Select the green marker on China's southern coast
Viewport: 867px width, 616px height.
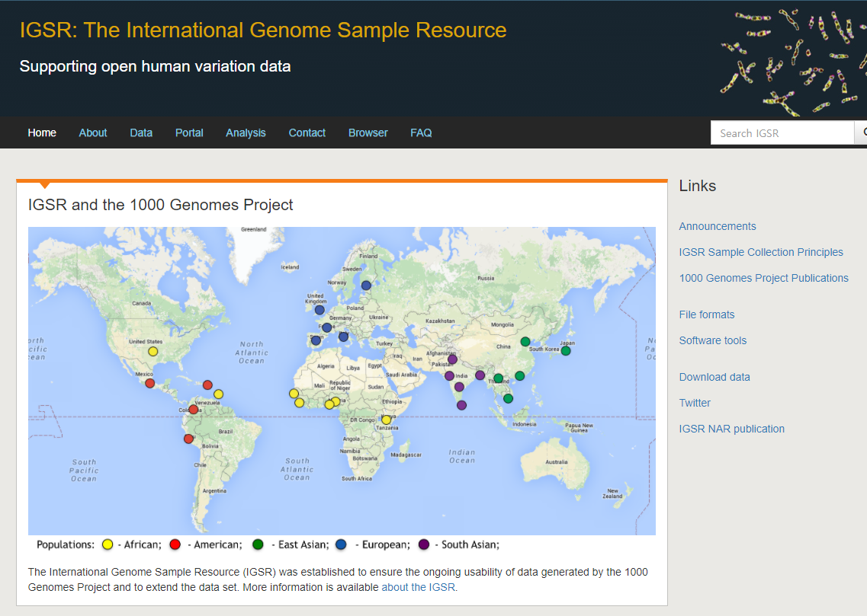pyautogui.click(x=520, y=376)
